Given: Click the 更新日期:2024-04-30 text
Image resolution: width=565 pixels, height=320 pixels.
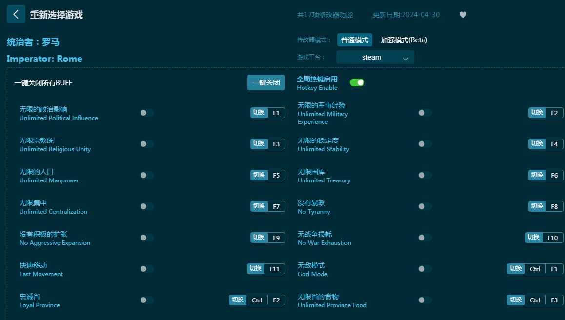Looking at the screenshot, I should click(x=406, y=15).
